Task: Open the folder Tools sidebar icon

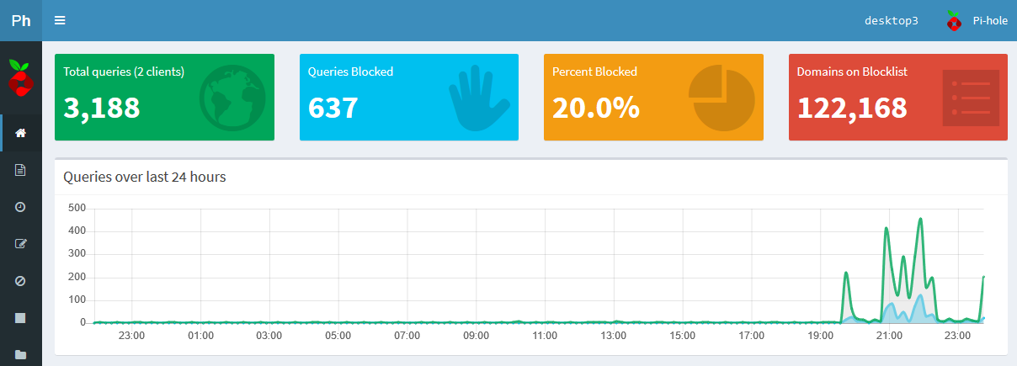Action: (21, 354)
